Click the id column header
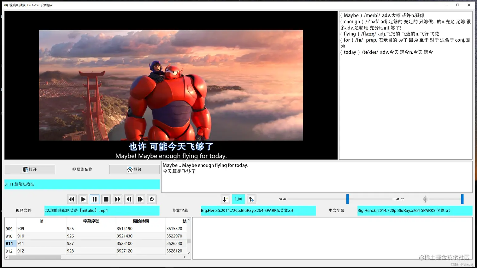 click(41, 221)
